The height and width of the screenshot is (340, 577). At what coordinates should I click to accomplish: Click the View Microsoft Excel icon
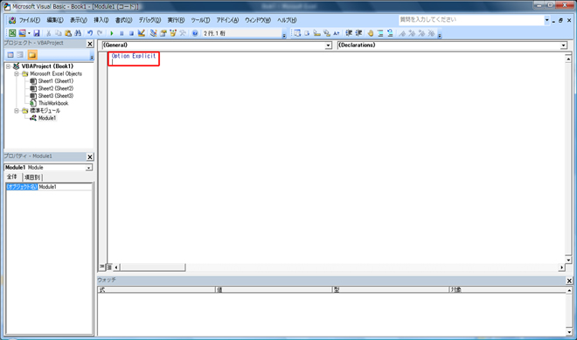(x=12, y=33)
